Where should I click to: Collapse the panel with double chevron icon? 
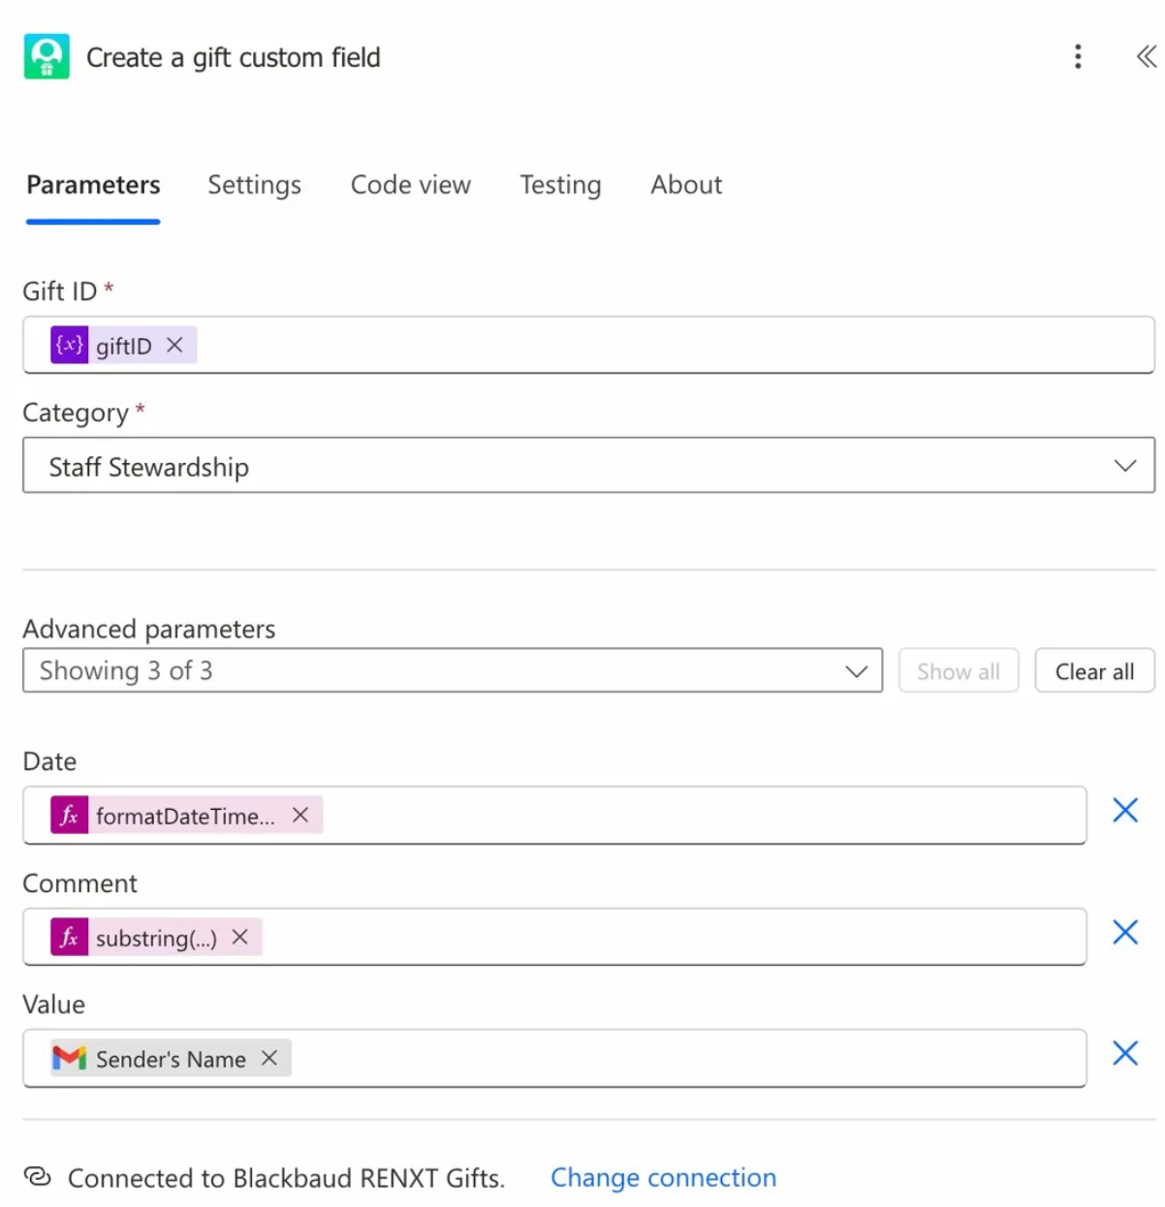[1146, 57]
